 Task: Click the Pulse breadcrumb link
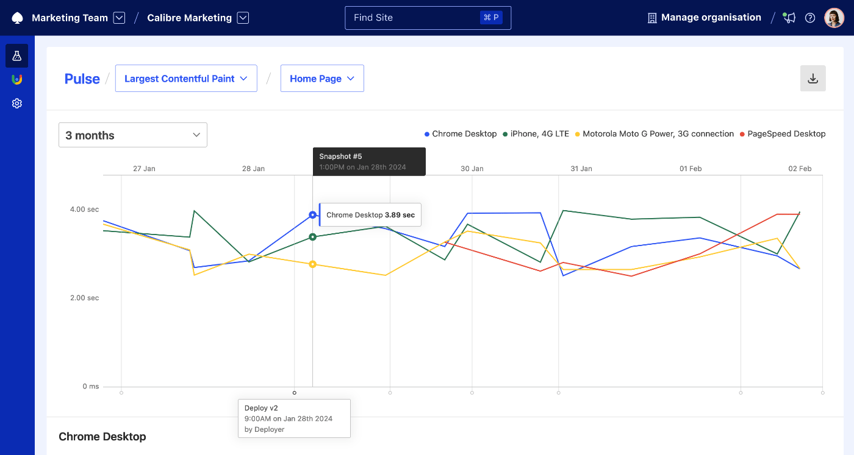[82, 79]
